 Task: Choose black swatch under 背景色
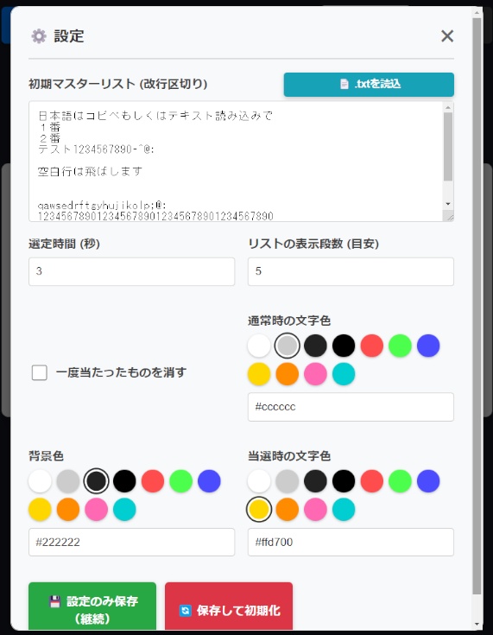124,481
